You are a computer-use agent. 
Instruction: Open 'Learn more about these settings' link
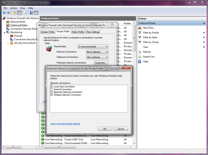pyautogui.click(x=65, y=124)
